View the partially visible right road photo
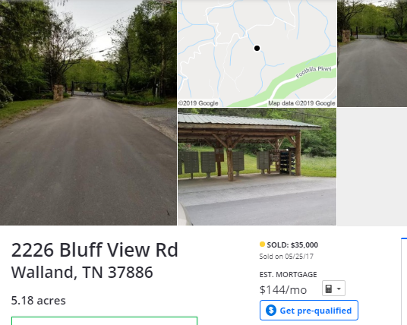Screen dimensions: 407x325 coord(372,53)
